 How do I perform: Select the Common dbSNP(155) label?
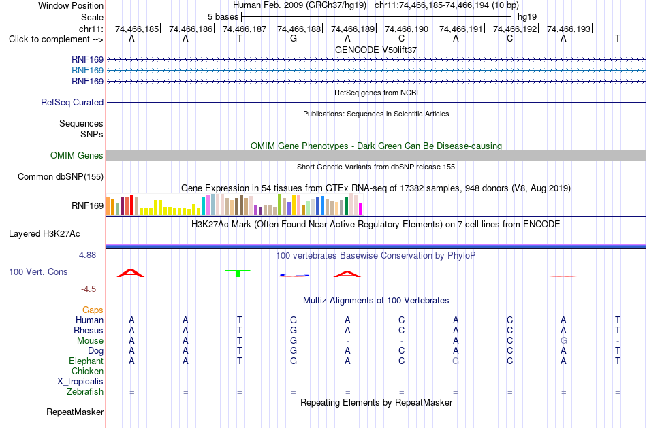pos(60,176)
